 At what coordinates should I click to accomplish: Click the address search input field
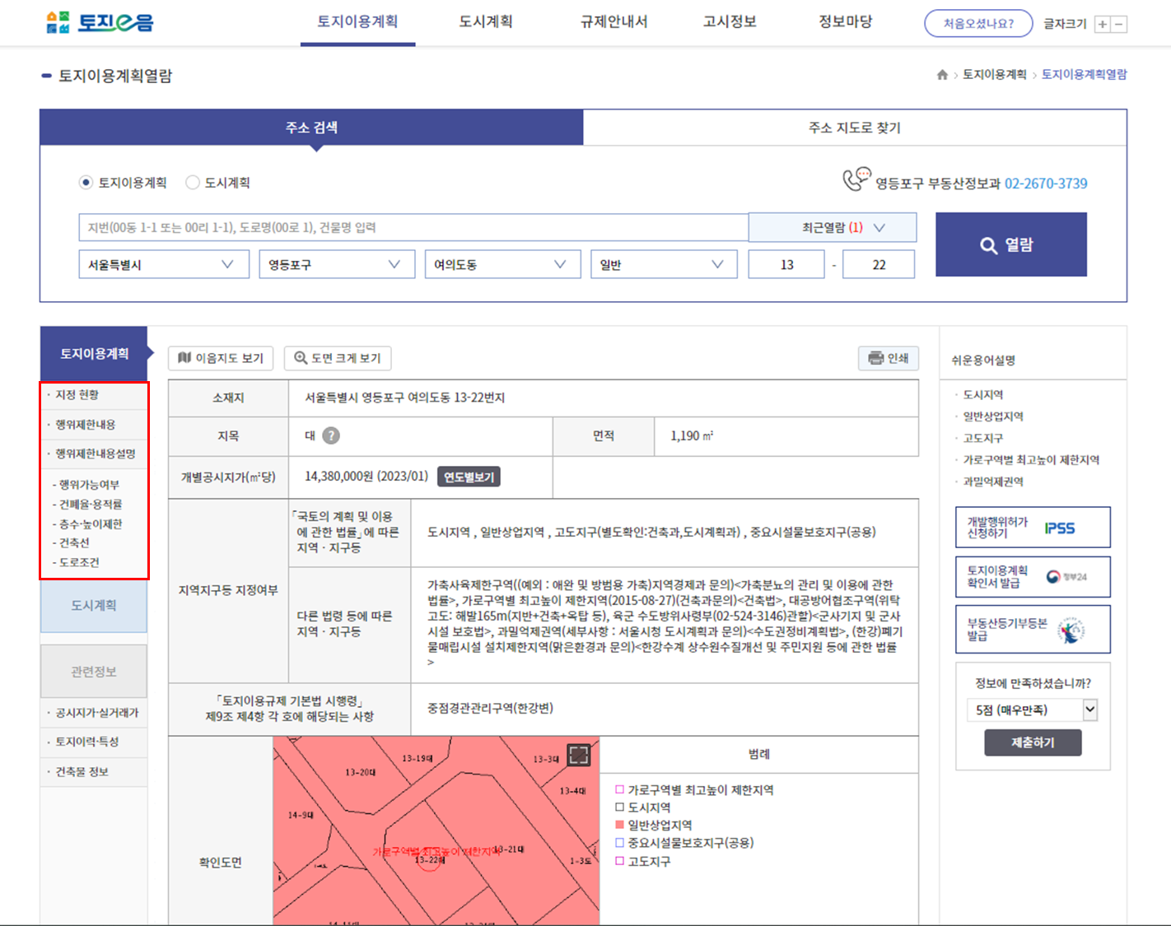pyautogui.click(x=413, y=227)
